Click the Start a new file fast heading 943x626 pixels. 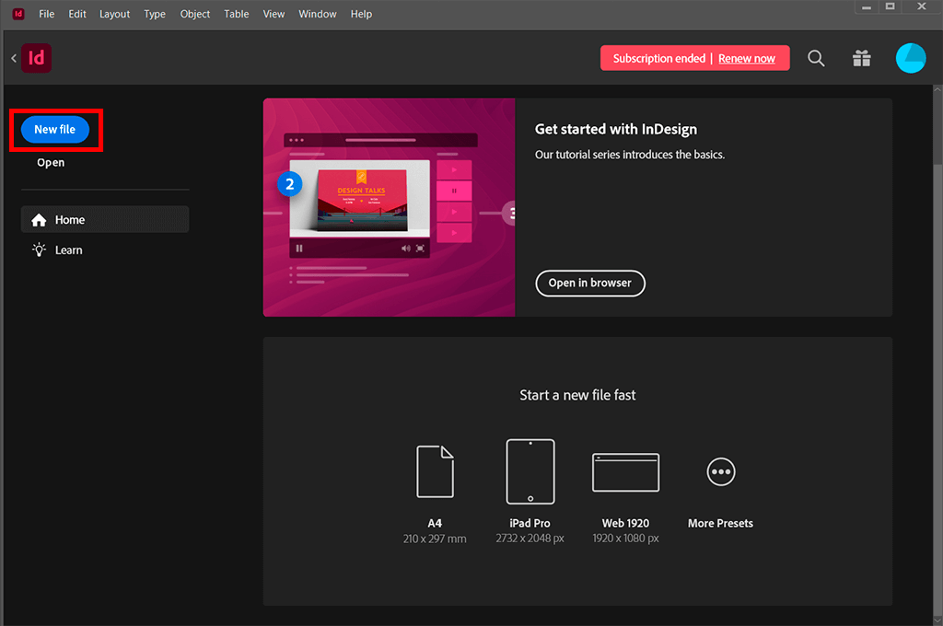coord(577,395)
